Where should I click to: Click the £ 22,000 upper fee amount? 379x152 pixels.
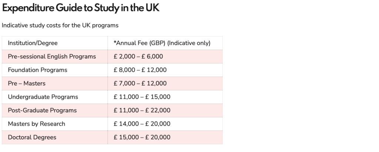point(157,110)
